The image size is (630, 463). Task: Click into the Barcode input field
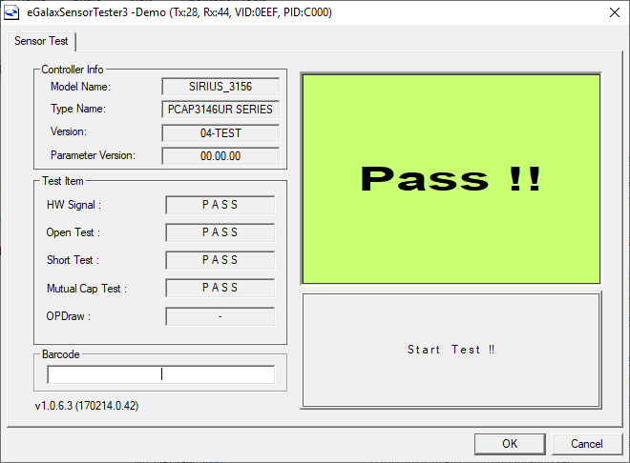160,374
